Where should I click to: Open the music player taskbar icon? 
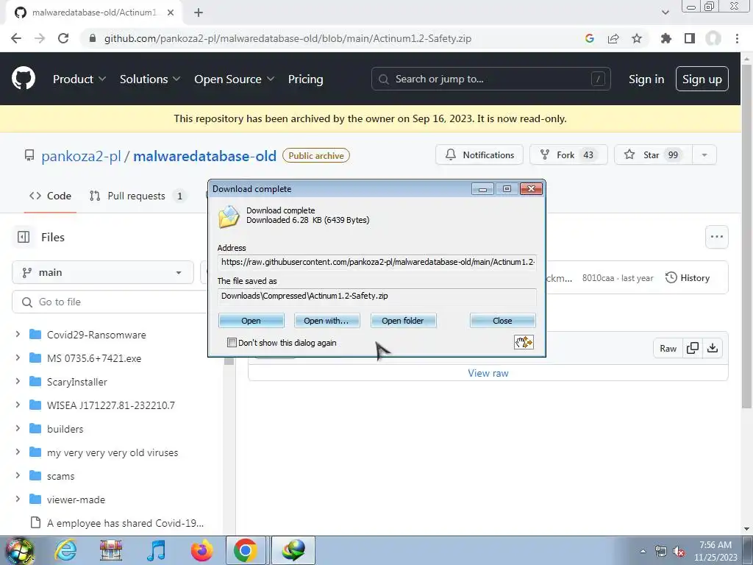(156, 550)
